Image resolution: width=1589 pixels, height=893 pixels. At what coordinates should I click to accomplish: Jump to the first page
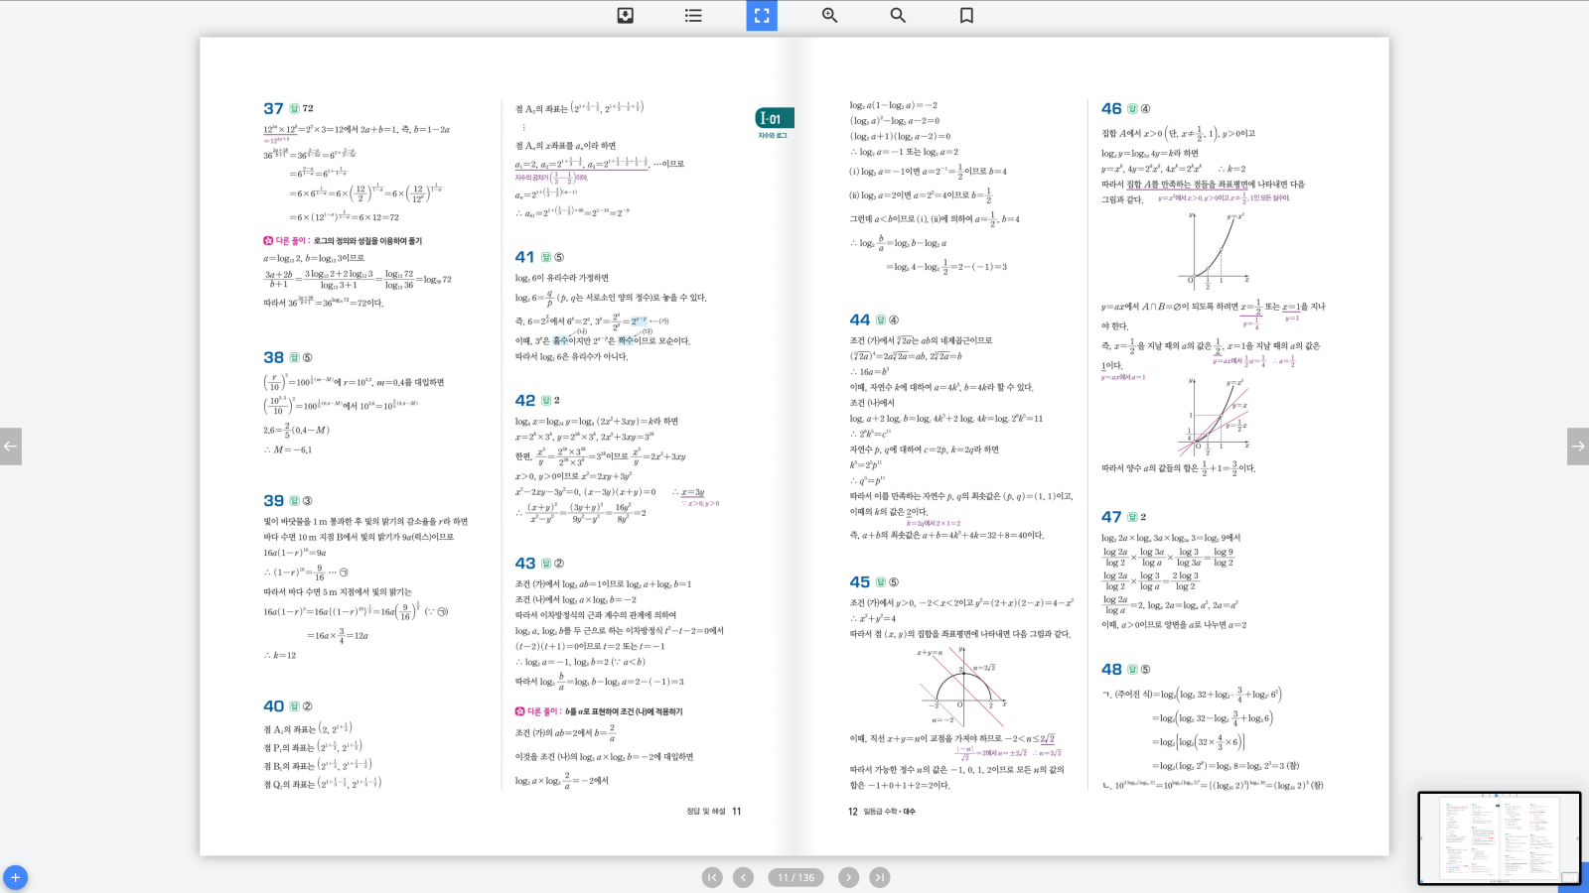[712, 877]
